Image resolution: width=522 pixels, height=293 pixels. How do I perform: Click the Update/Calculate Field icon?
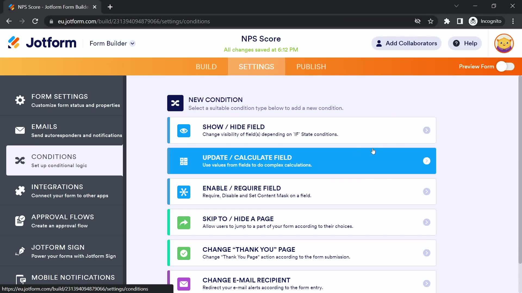click(x=184, y=161)
